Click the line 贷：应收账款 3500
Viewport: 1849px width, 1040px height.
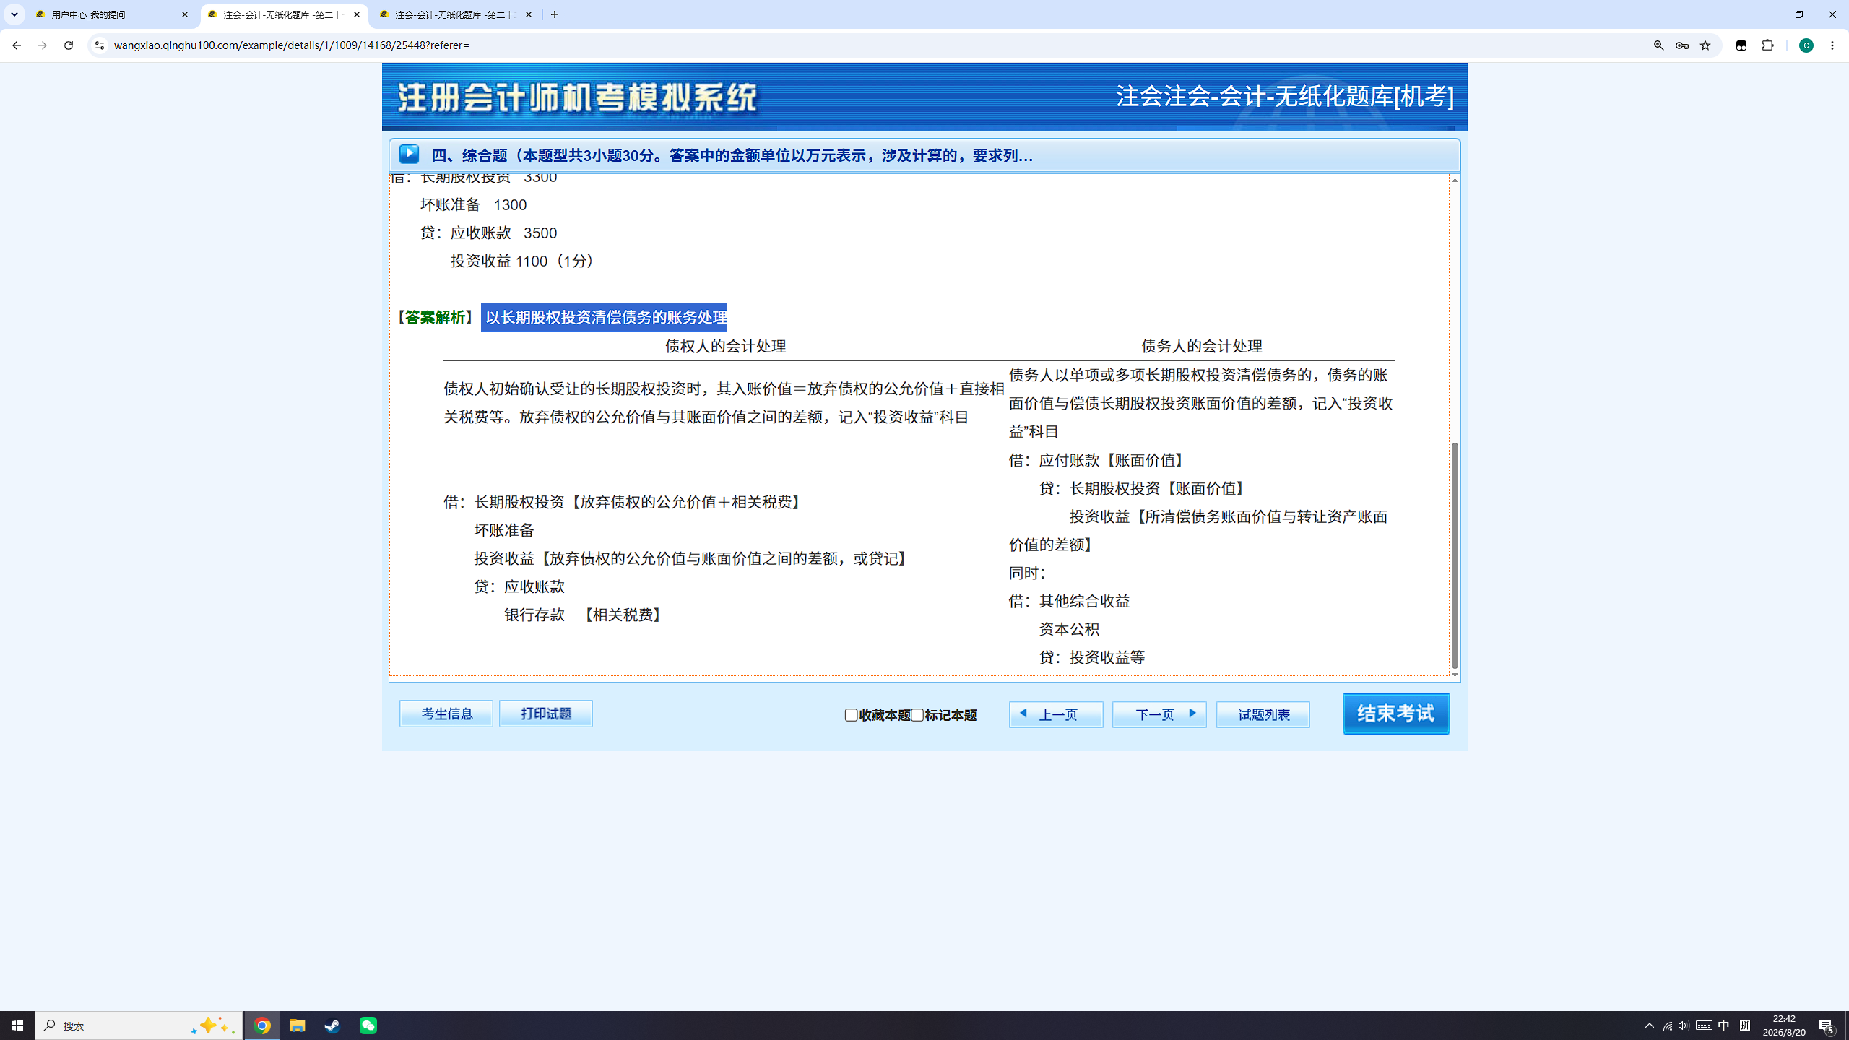[488, 233]
